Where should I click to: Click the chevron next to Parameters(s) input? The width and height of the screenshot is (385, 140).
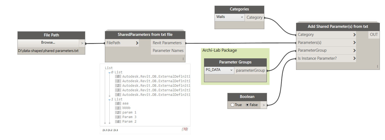354,43
